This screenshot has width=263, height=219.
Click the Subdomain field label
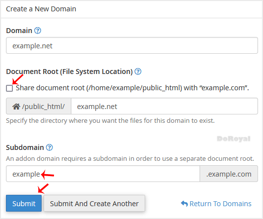coord(25,147)
